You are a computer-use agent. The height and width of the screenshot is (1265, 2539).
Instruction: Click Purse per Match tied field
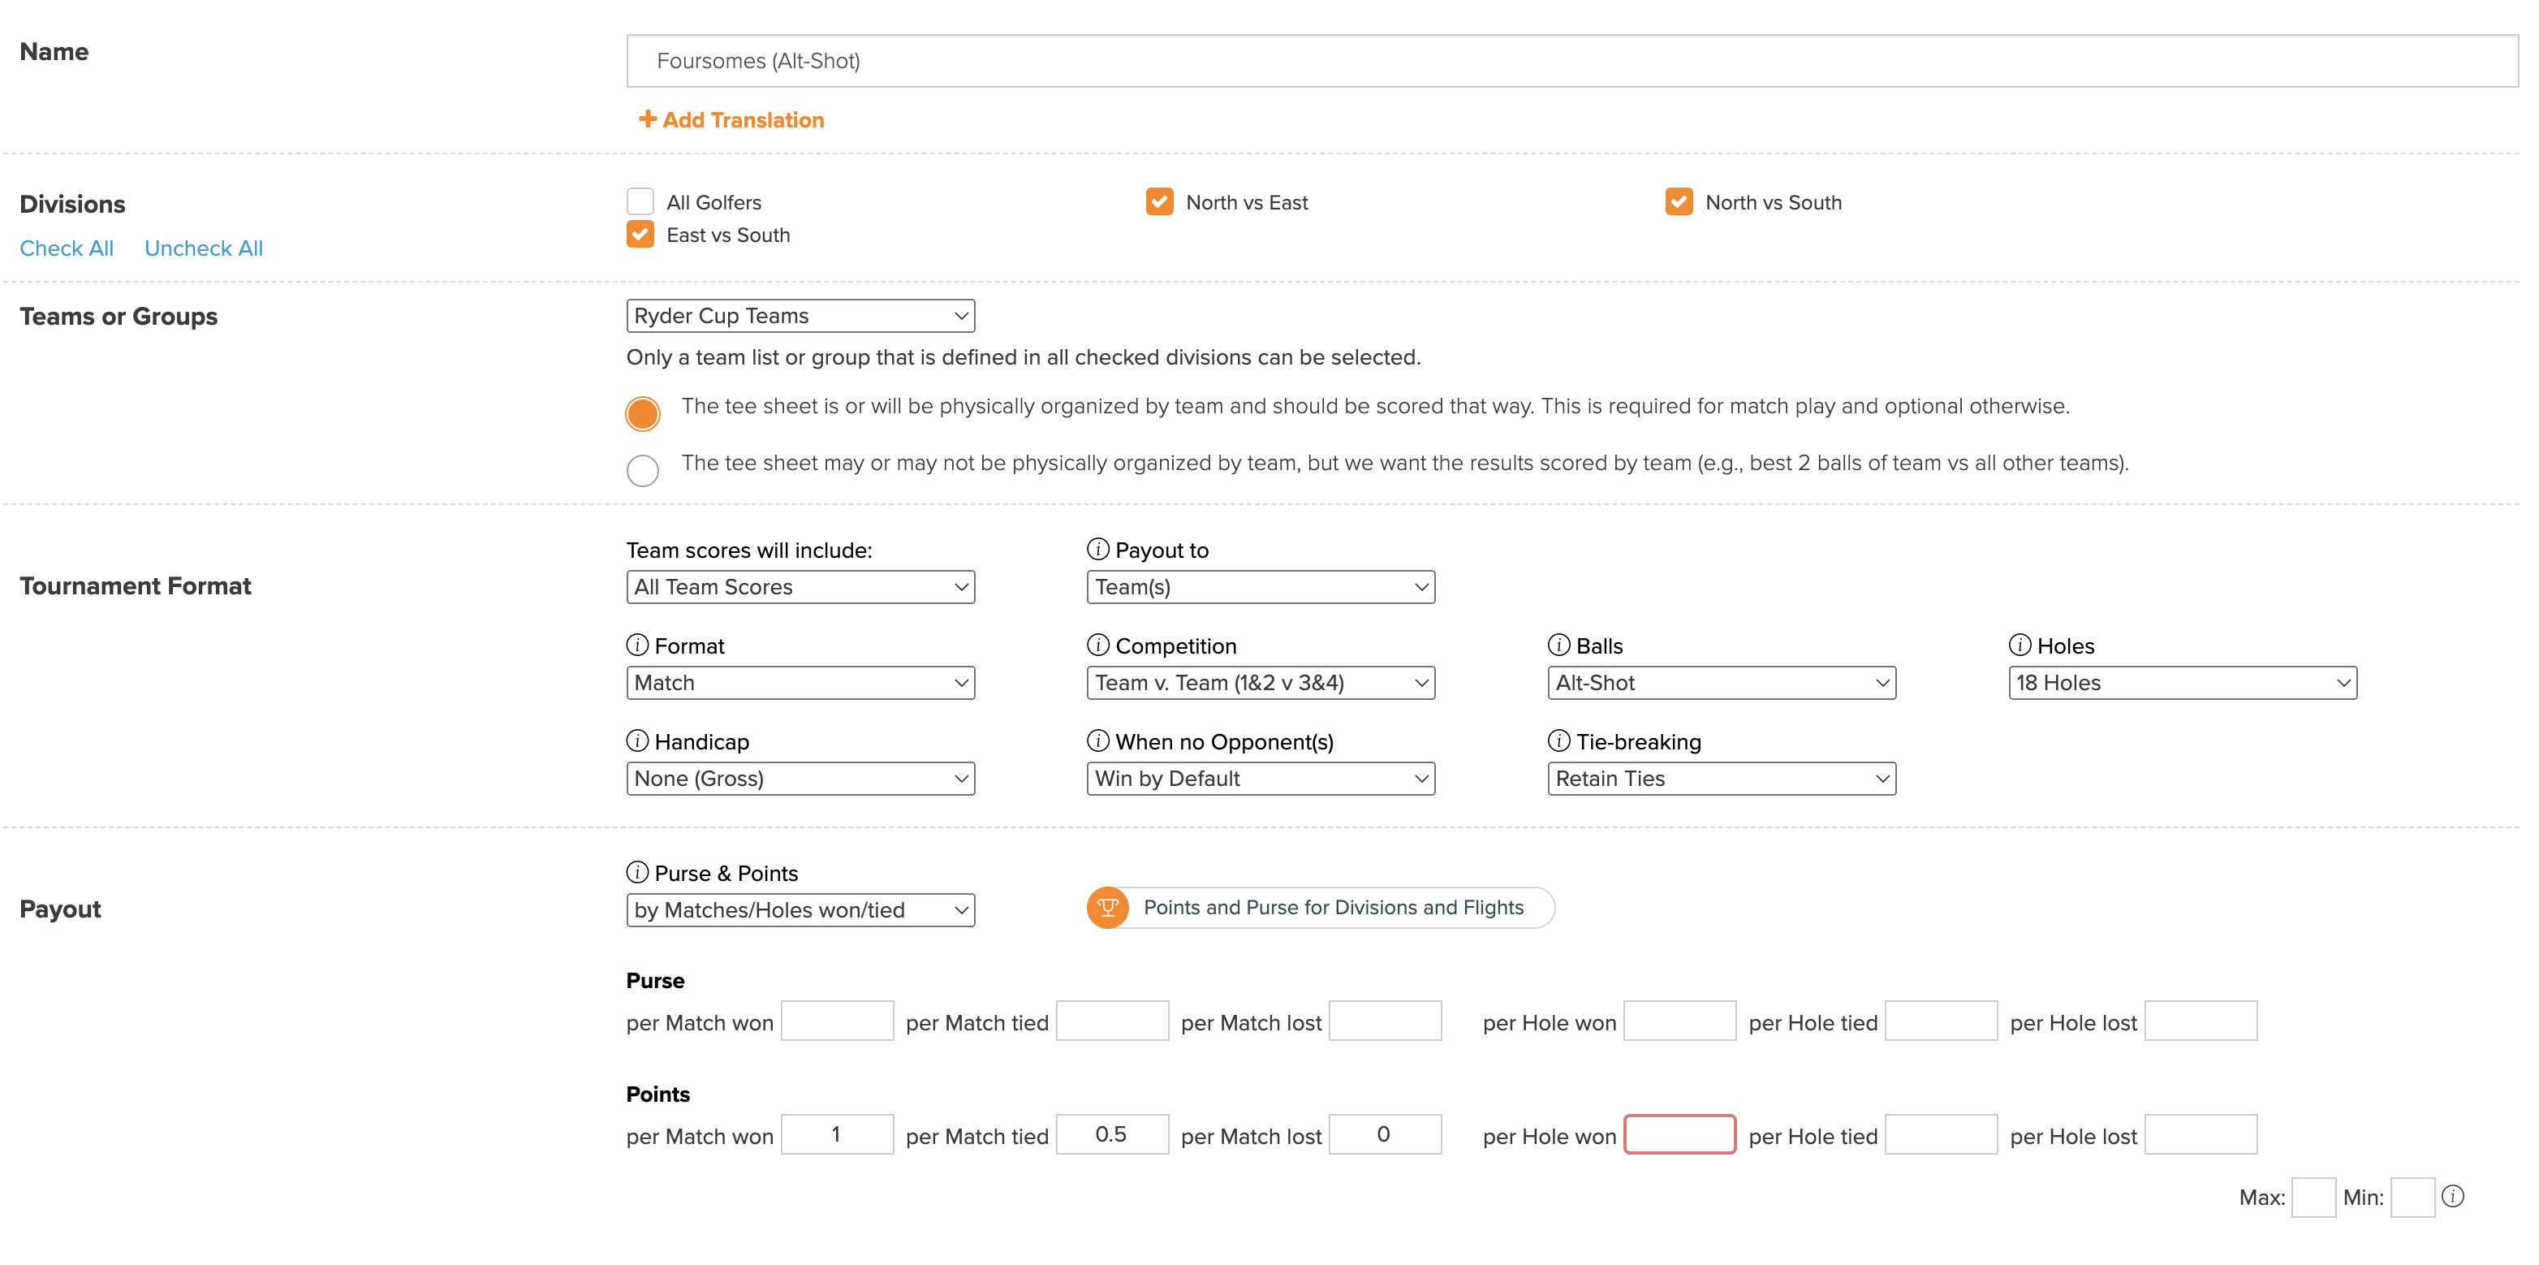[x=1112, y=1021]
